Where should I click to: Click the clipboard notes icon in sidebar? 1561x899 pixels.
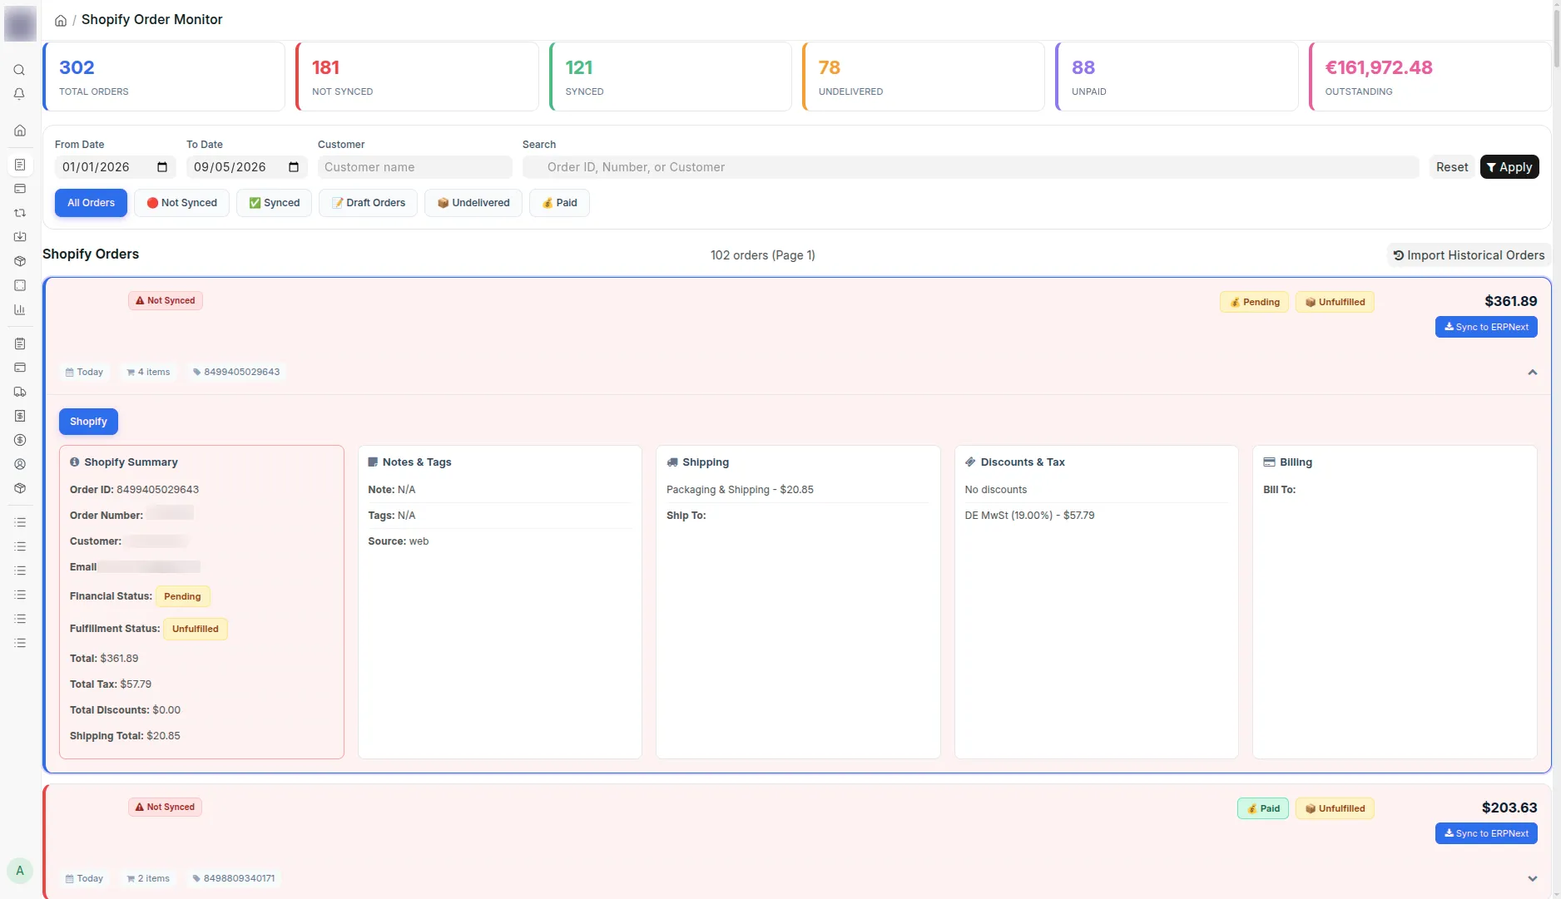pos(19,343)
